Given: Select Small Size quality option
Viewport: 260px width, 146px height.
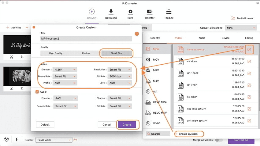Looking at the screenshot, I should click(117, 53).
